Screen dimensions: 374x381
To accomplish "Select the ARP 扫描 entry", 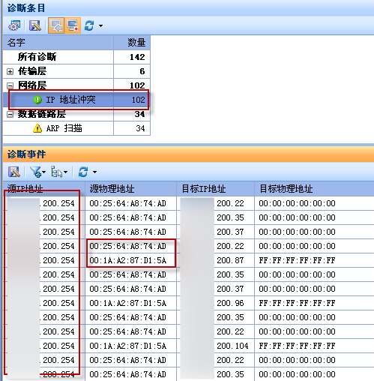I will click(x=76, y=128).
